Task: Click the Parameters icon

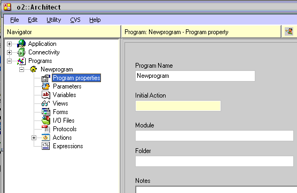Action: (46, 86)
